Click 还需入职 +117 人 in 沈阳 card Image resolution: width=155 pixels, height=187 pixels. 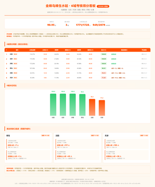[x=63, y=145]
